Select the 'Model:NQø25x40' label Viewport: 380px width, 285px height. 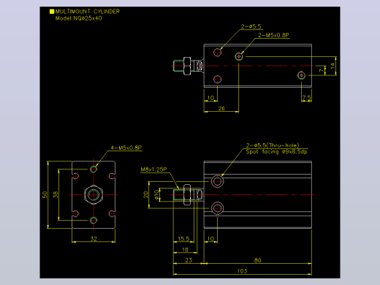click(x=79, y=18)
